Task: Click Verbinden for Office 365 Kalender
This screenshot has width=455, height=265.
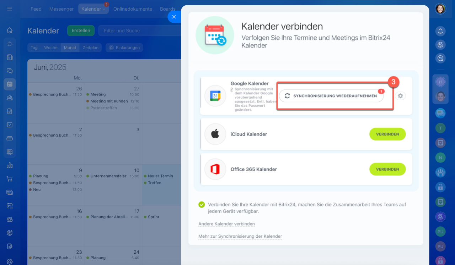Action: coord(387,169)
